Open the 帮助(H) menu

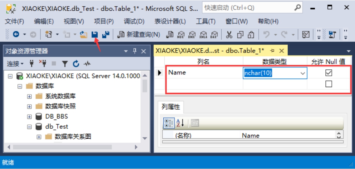click(x=268, y=22)
